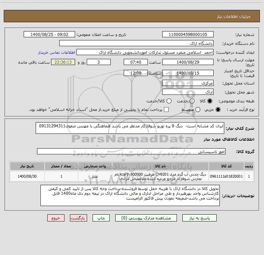Click the need date cell 1400/08/30

pos(27,176)
